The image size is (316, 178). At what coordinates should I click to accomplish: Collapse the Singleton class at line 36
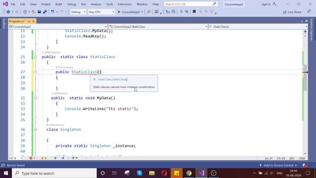click(36, 130)
